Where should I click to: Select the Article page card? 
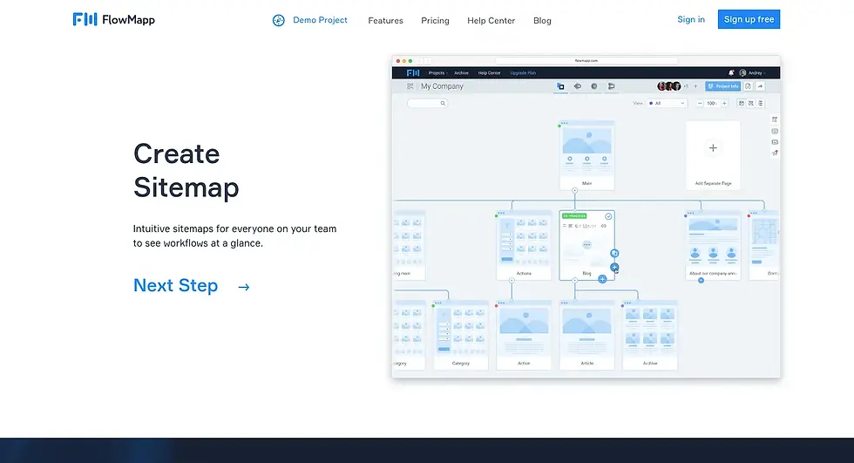tap(587, 336)
